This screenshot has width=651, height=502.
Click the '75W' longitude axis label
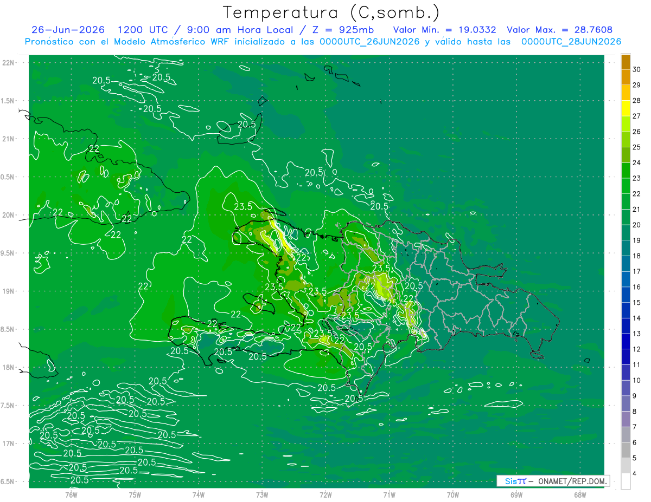[x=135, y=494]
